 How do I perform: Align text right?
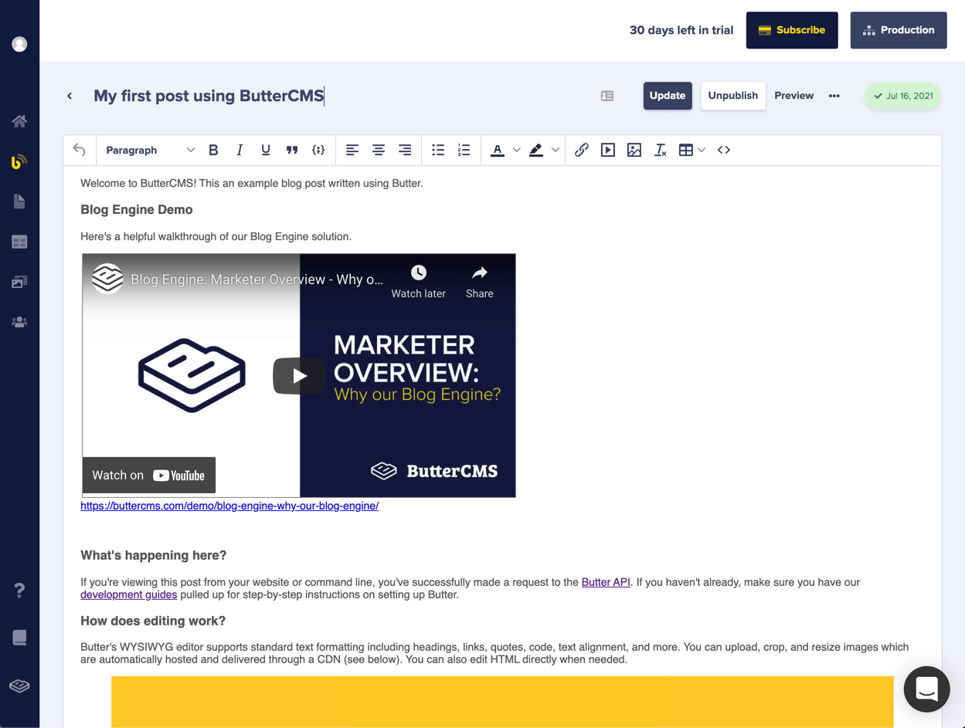(x=405, y=150)
